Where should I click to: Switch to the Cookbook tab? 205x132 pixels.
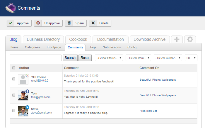pos(78,39)
